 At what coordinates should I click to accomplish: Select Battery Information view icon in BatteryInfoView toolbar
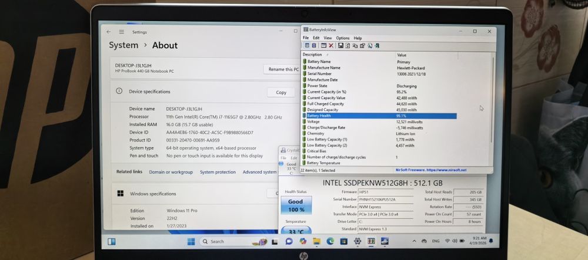click(x=307, y=45)
